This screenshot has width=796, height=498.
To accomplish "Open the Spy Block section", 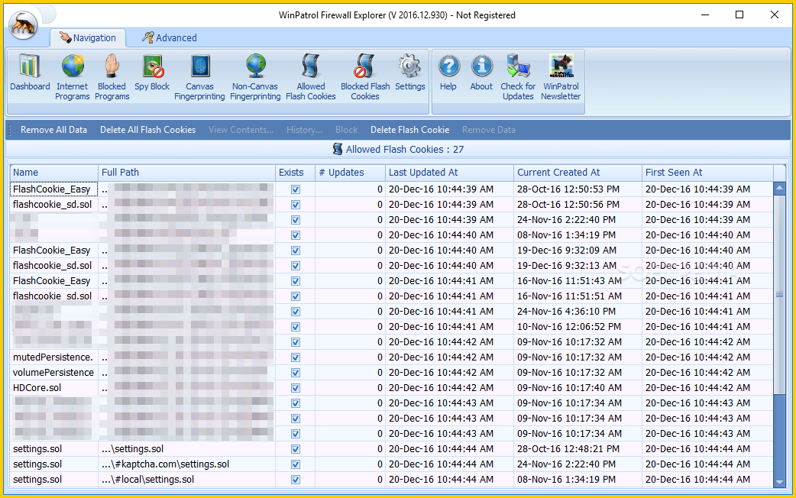I will click(152, 73).
